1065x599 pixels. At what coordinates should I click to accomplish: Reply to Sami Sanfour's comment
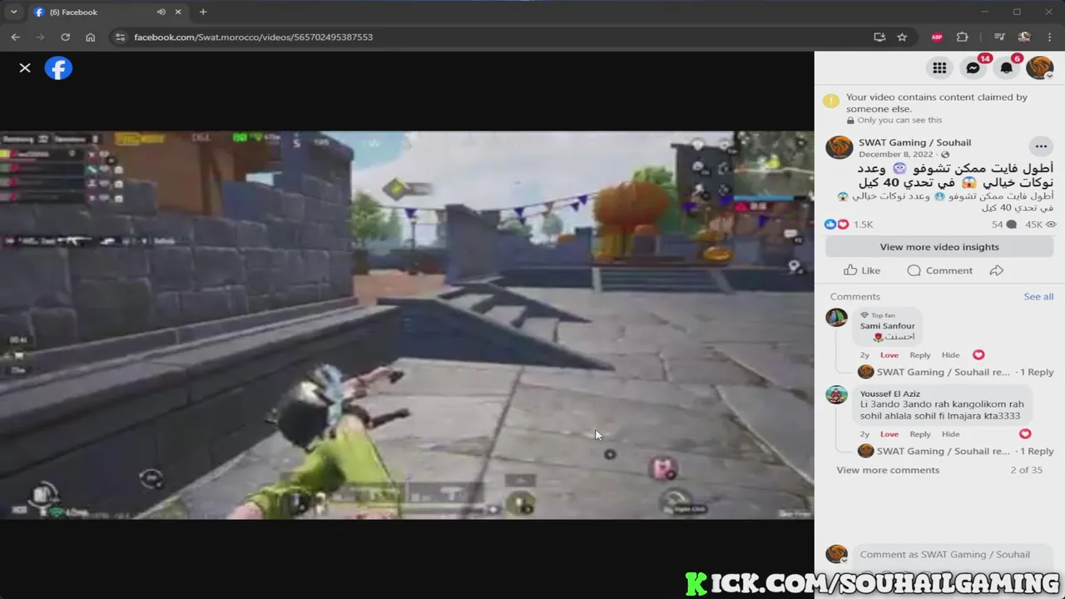tap(920, 355)
